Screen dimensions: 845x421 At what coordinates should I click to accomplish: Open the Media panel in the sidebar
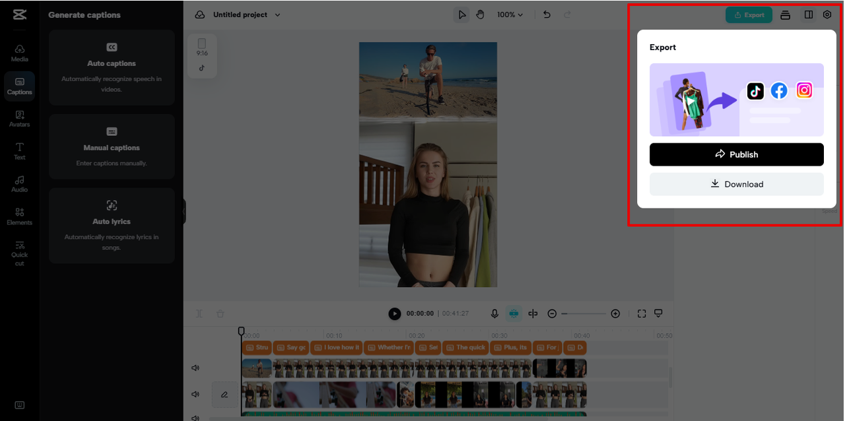click(19, 51)
